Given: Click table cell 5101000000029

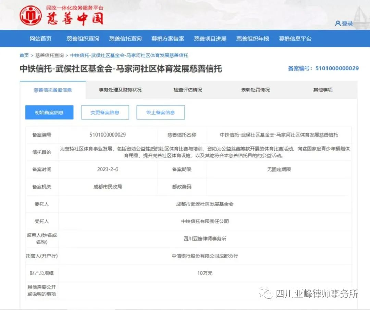Looking at the screenshot, I should [x=108, y=135].
